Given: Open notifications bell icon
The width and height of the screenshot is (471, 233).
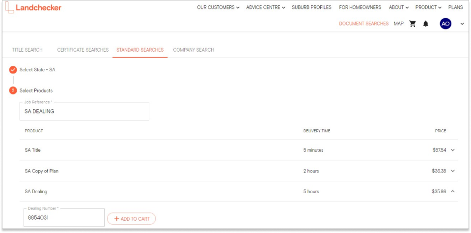Looking at the screenshot, I should pyautogui.click(x=426, y=24).
